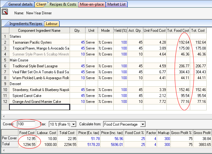Select row header number 12
212x154 pixels.
click(x=5, y=101)
